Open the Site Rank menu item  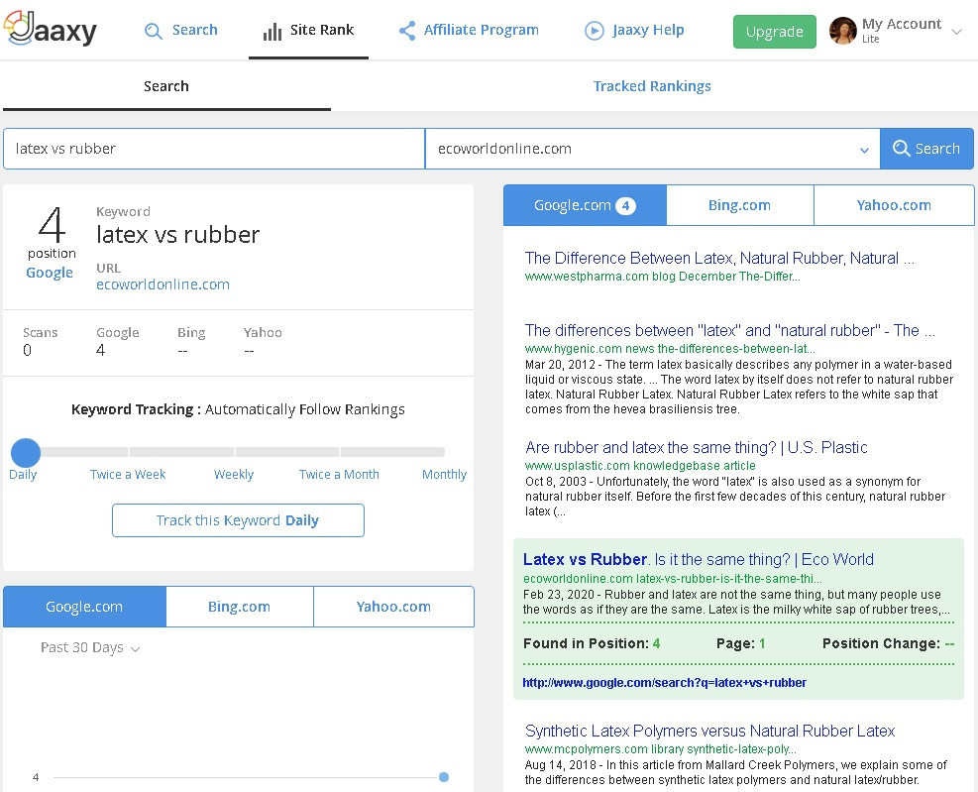pos(308,31)
